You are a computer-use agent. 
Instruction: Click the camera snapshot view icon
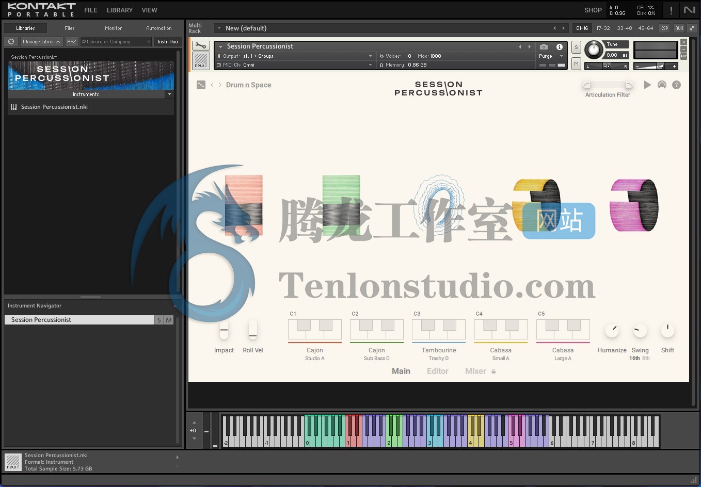544,46
